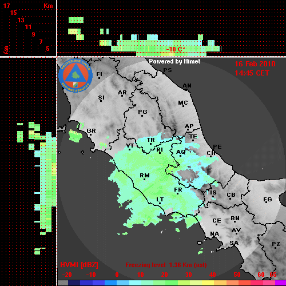Select the SI city label
This screenshot has width=286, height=286.
point(101,98)
